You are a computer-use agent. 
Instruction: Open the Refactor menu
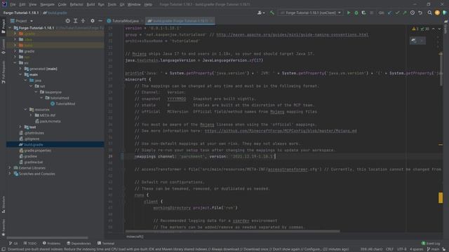tap(76, 5)
